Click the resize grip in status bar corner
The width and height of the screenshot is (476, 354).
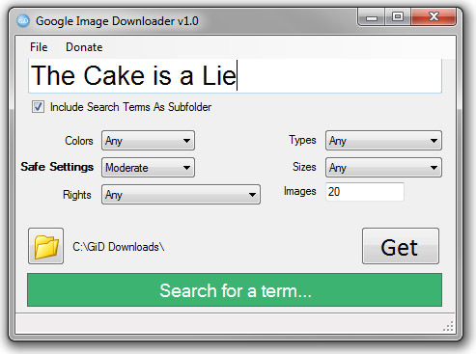pos(448,326)
